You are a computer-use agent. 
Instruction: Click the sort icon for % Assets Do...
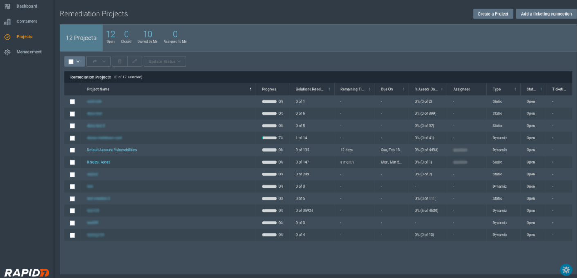click(442, 89)
